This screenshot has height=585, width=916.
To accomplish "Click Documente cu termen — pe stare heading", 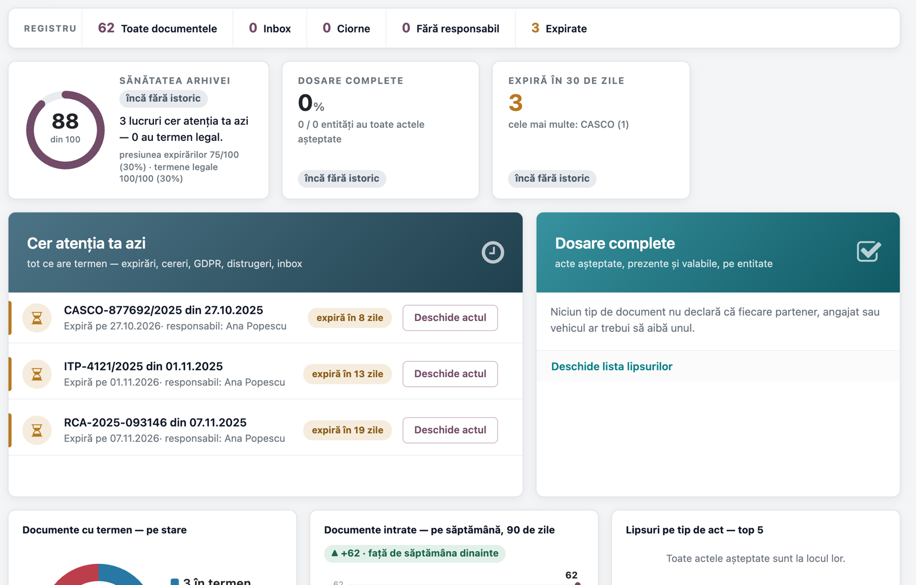I will [104, 530].
